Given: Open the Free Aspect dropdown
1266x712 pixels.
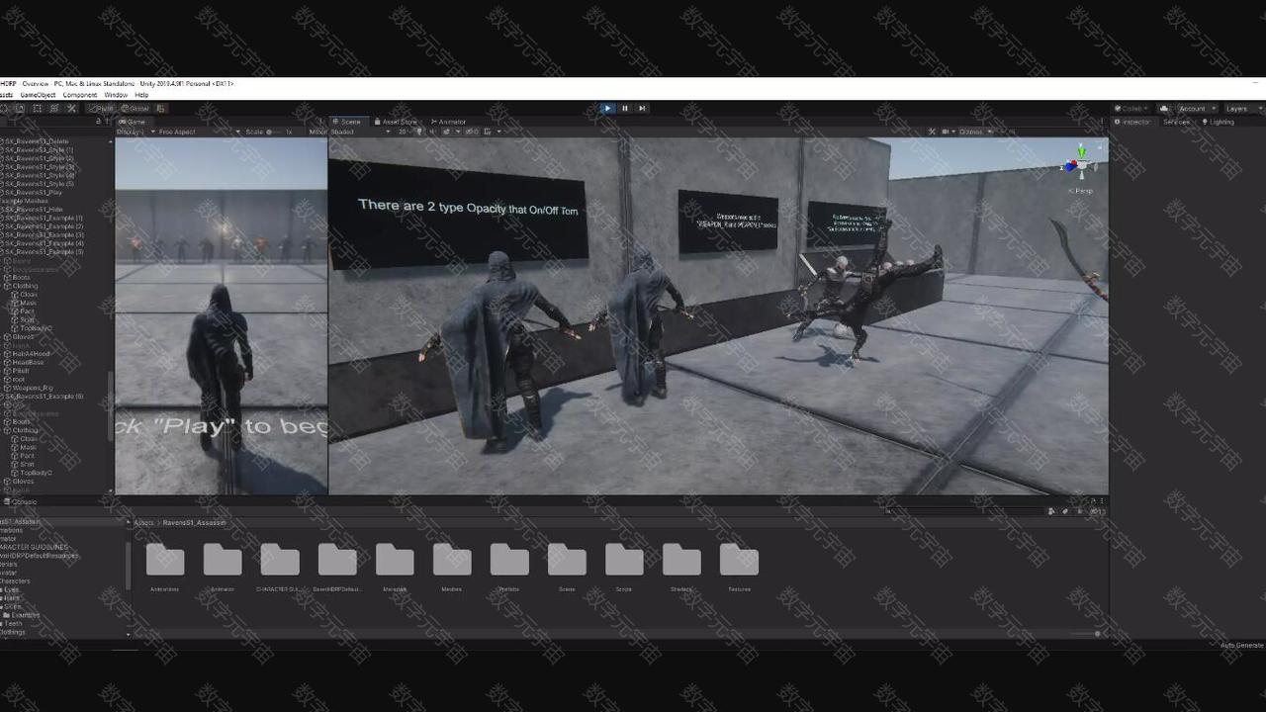Looking at the screenshot, I should coord(199,132).
